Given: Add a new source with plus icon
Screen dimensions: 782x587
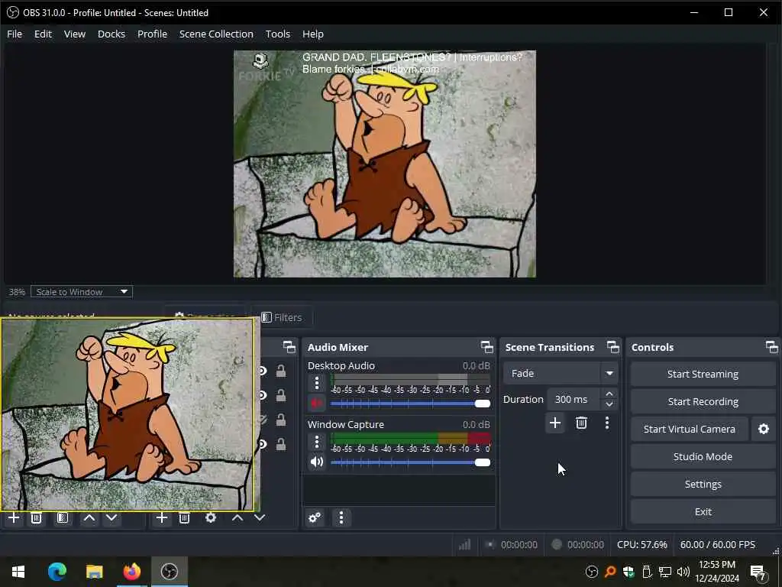Looking at the screenshot, I should coord(162,518).
